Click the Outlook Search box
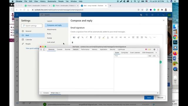 pyautogui.click(x=60, y=15)
